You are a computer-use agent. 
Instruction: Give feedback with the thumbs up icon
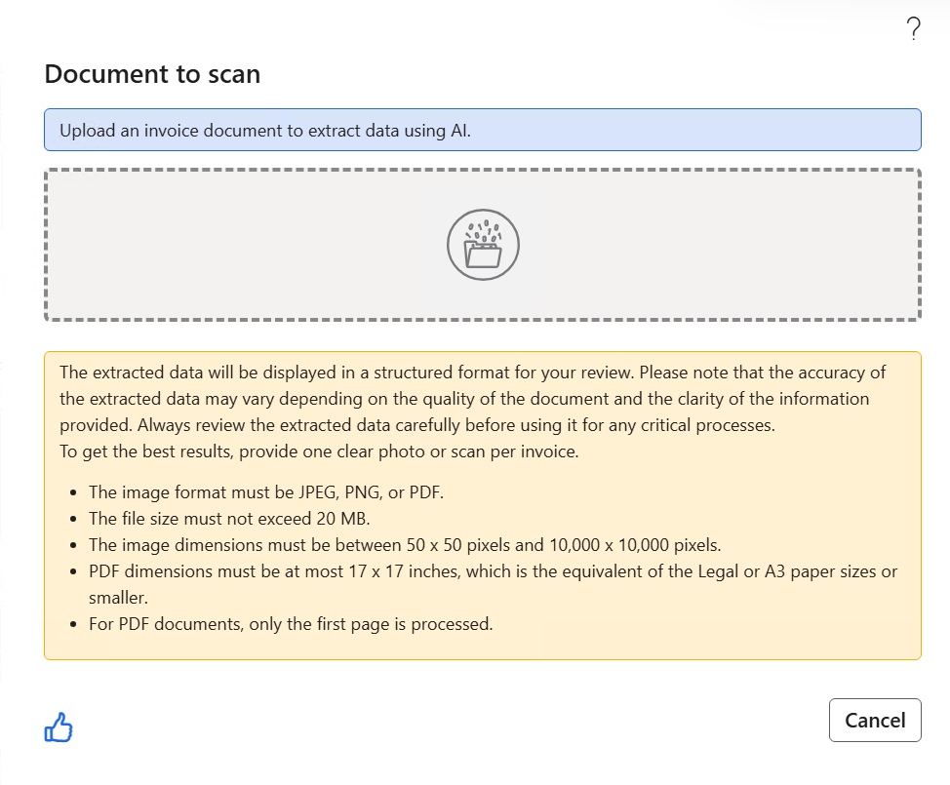click(x=59, y=726)
